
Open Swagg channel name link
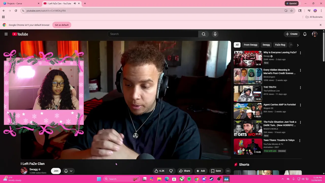[34, 169]
